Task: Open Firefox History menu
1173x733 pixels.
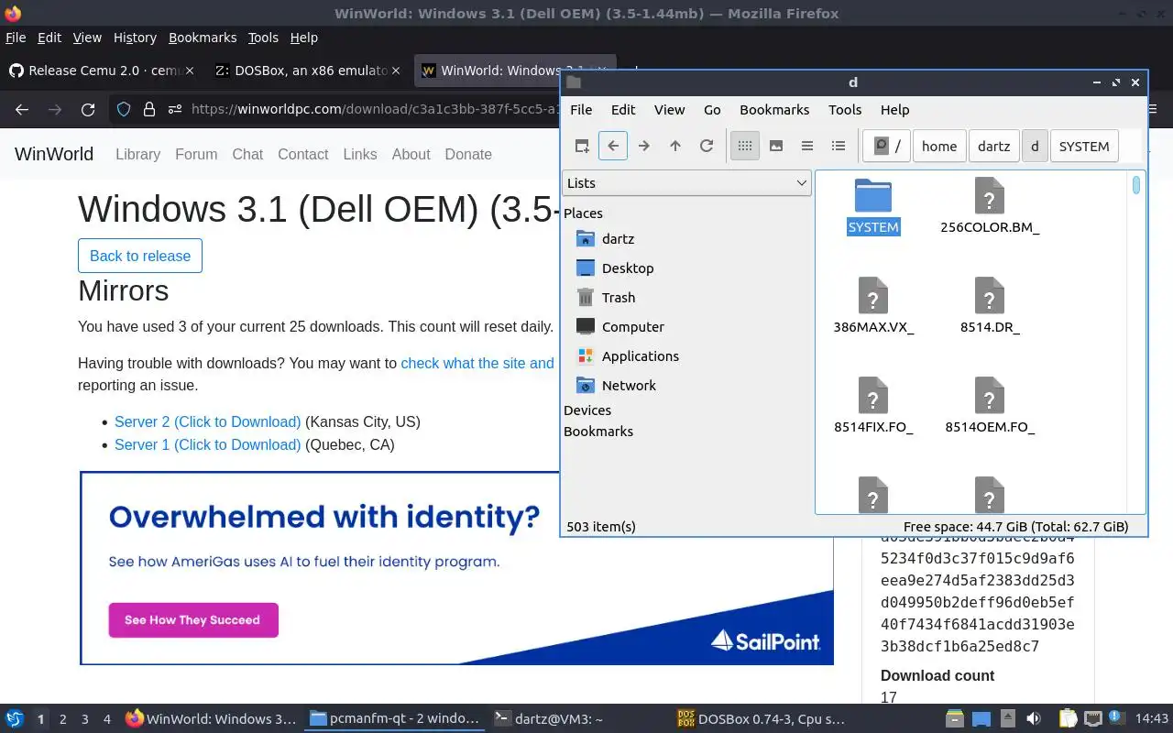Action: pos(135,38)
